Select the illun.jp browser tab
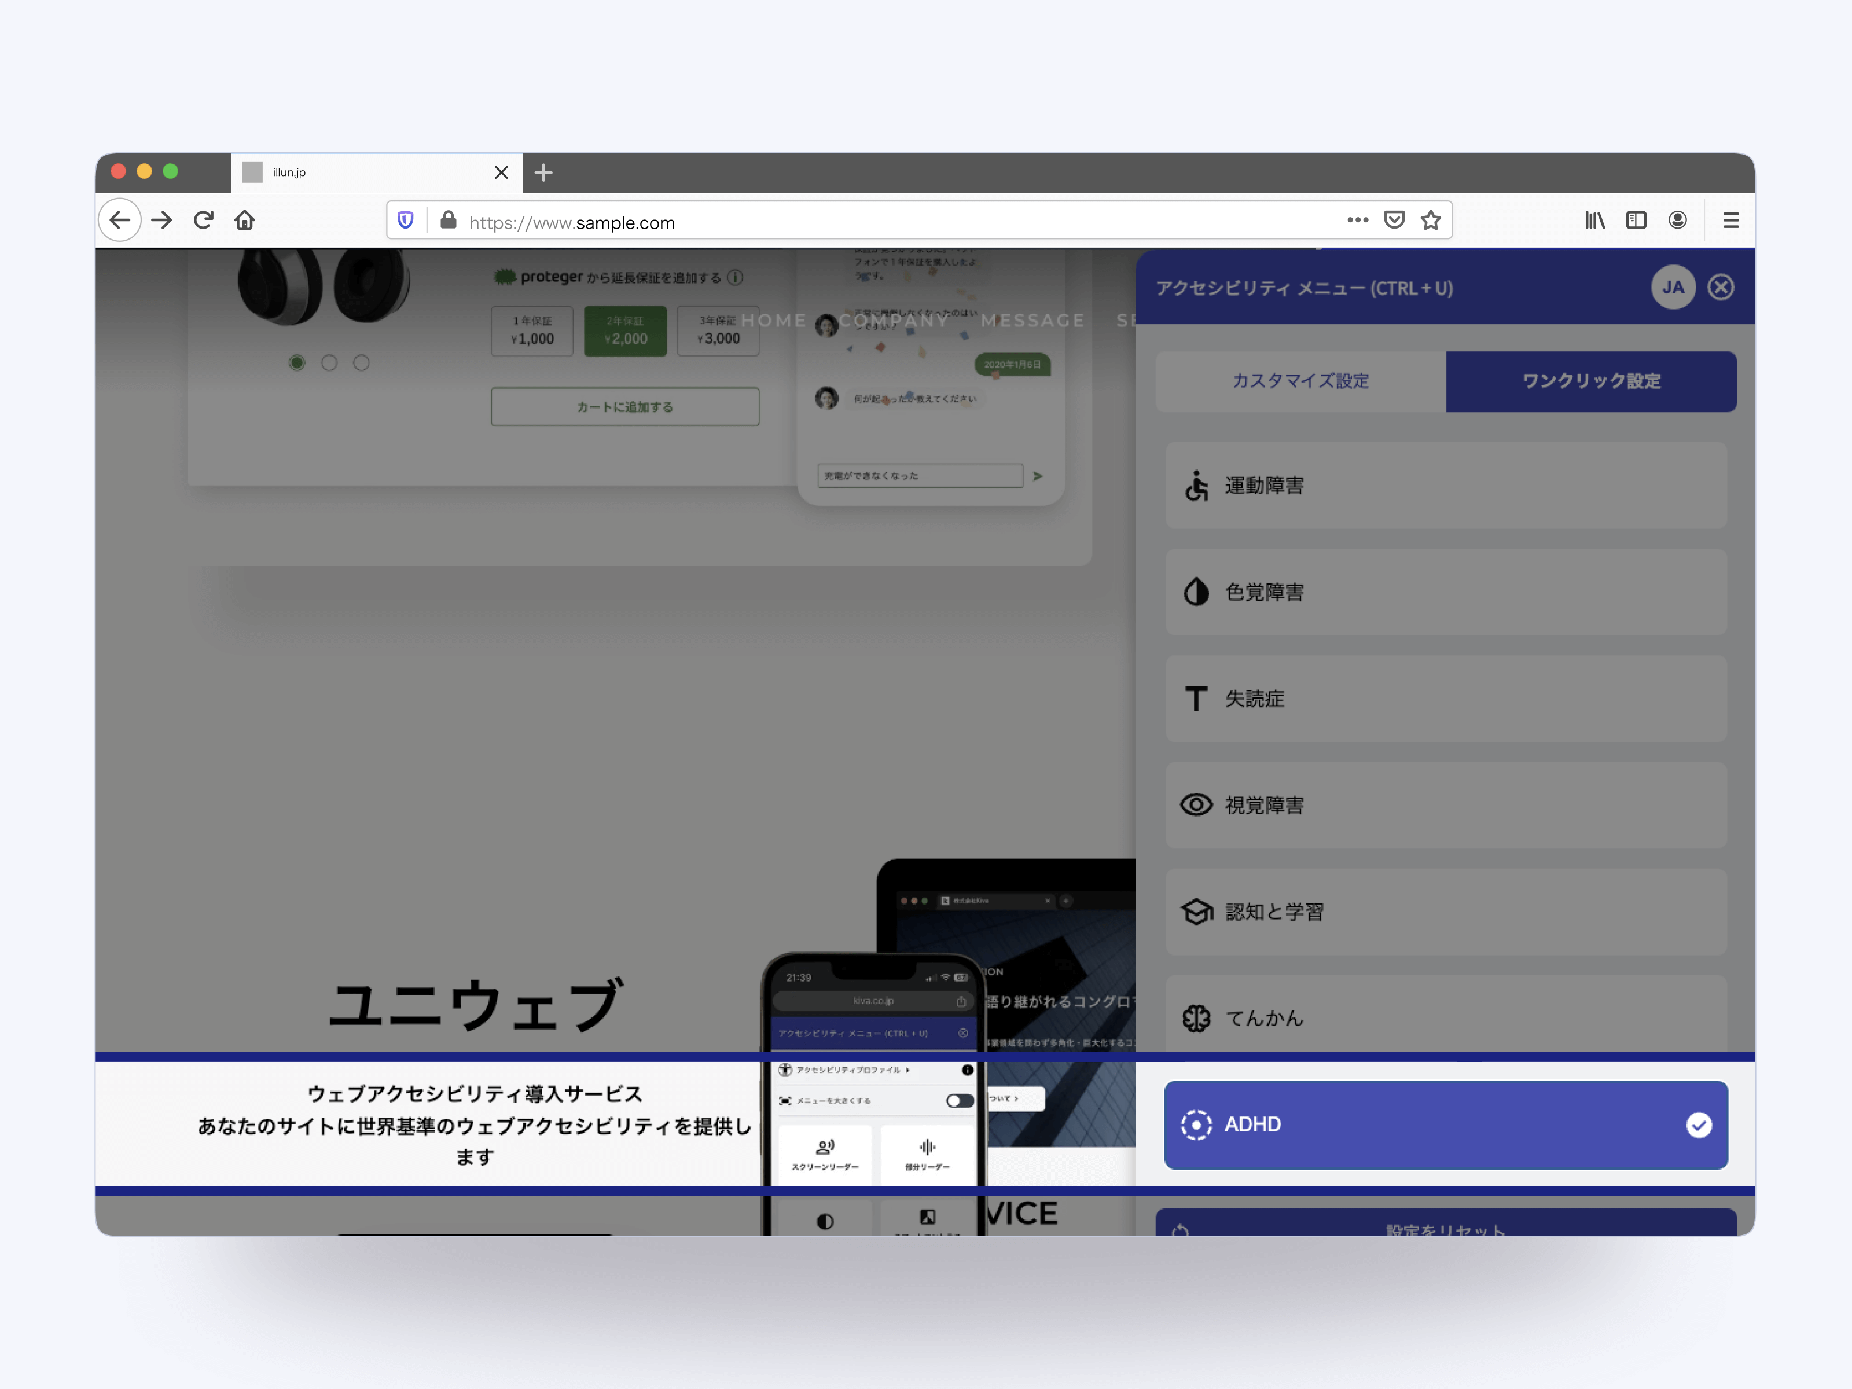Viewport: 1852px width, 1389px height. [377, 172]
